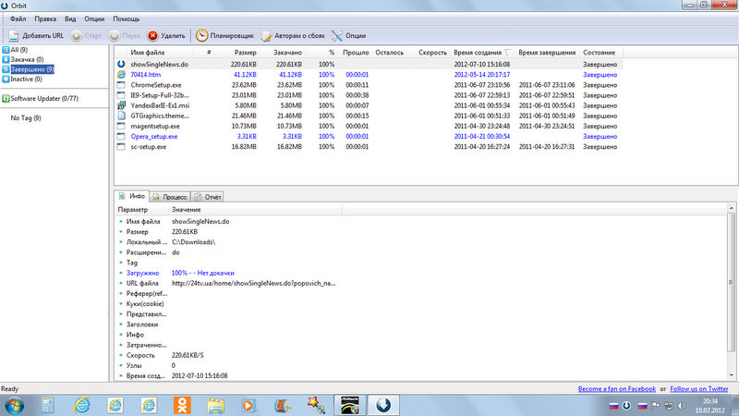The height and width of the screenshot is (416, 739).
Task: Click the info panel vertical scrollbar thumb
Action: point(732,282)
